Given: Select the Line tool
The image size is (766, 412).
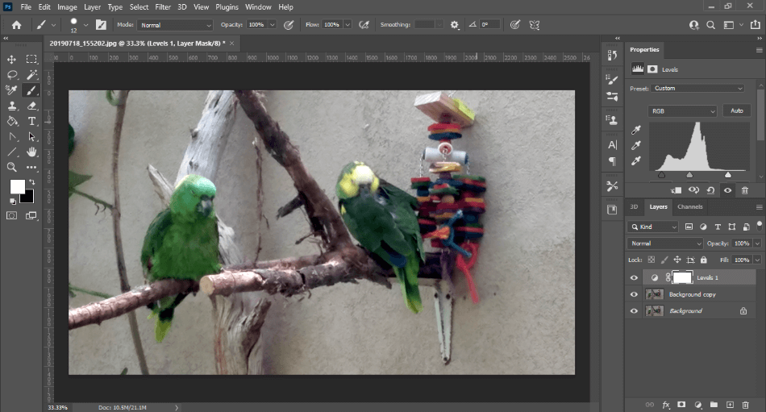Looking at the screenshot, I should (12, 152).
